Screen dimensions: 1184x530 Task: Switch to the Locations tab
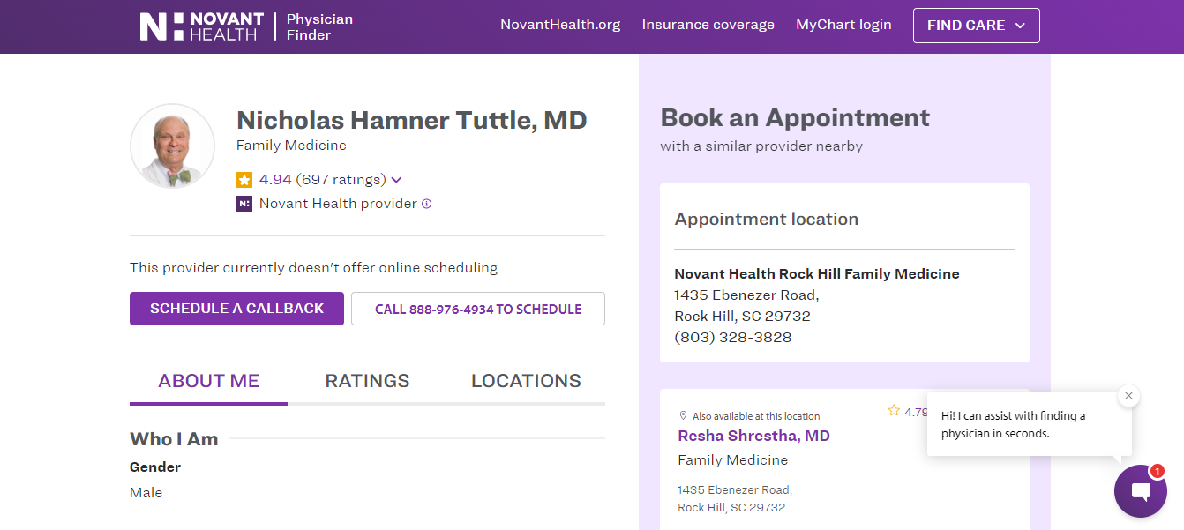[x=526, y=381]
